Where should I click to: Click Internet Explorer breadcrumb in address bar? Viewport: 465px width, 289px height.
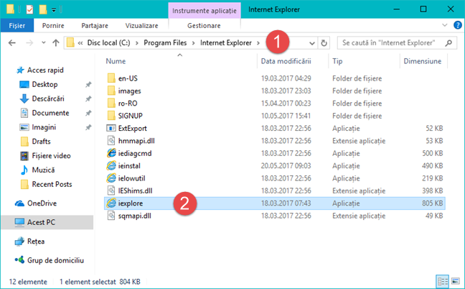tap(226, 42)
